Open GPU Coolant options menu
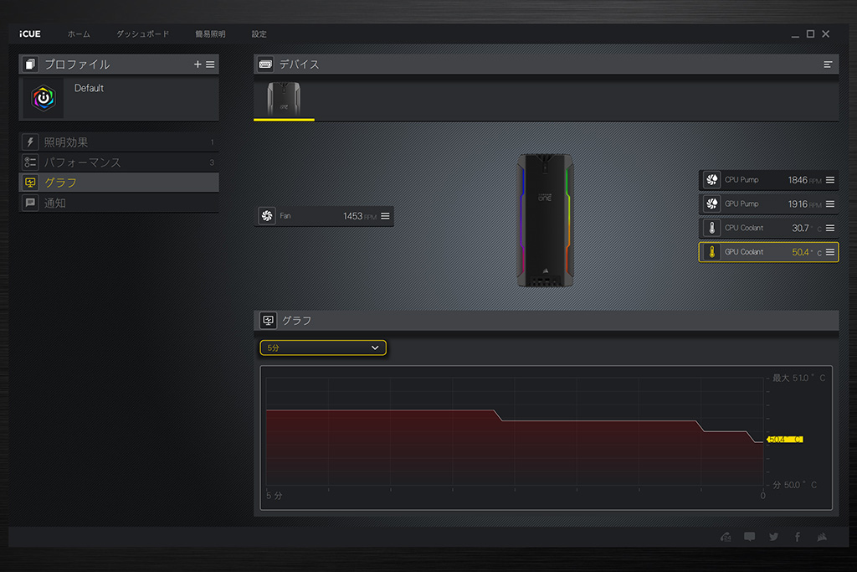Screen dimensions: 857x572 click(830, 252)
